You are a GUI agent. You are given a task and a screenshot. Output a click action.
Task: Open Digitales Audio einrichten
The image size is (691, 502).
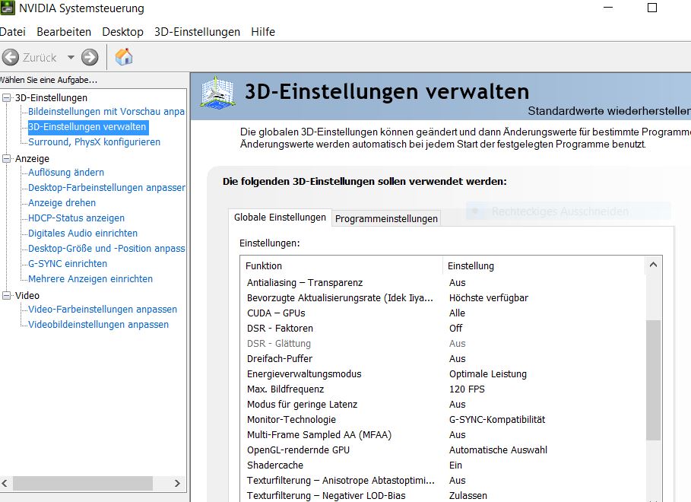(83, 234)
